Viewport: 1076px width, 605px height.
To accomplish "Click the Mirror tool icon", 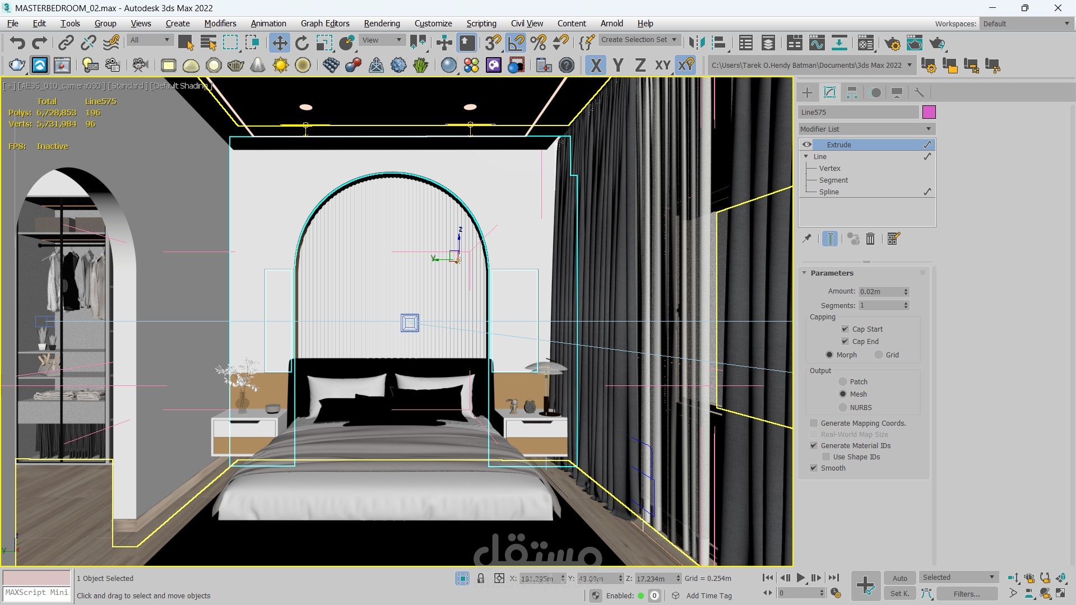I will click(x=697, y=43).
